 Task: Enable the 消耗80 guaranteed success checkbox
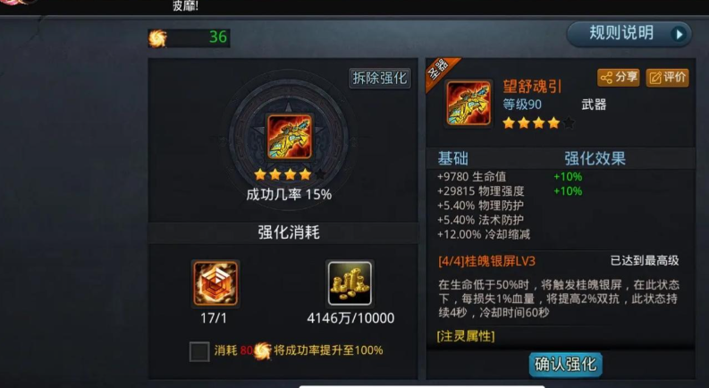pos(199,351)
